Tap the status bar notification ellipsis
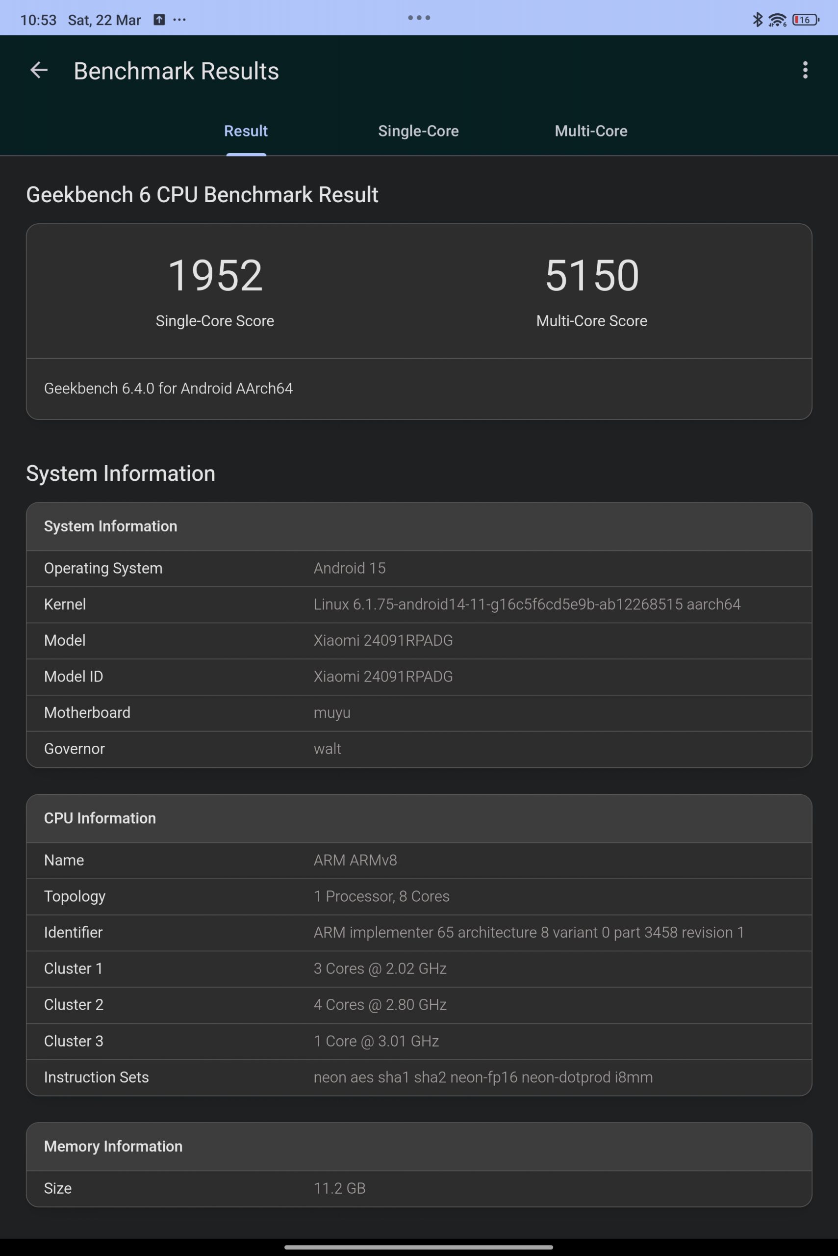Viewport: 838px width, 1256px height. tap(179, 20)
